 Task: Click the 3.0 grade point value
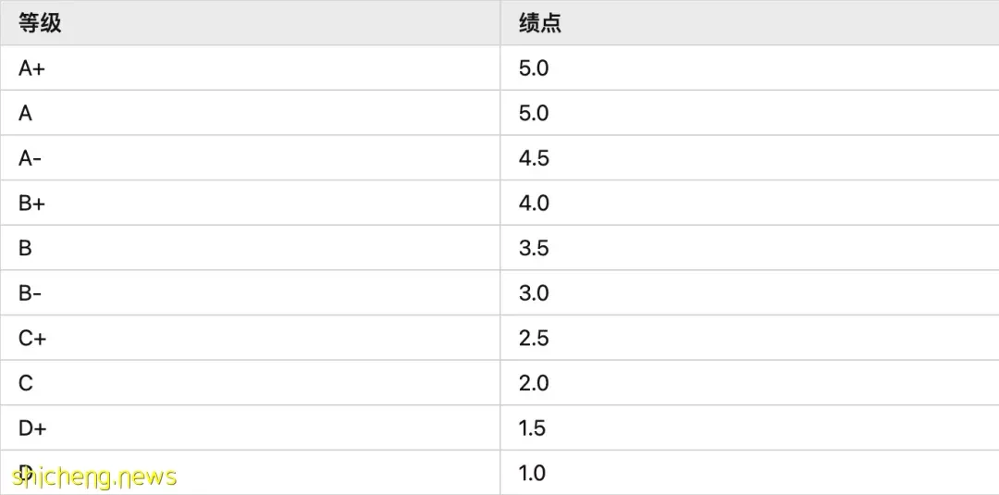coord(534,293)
